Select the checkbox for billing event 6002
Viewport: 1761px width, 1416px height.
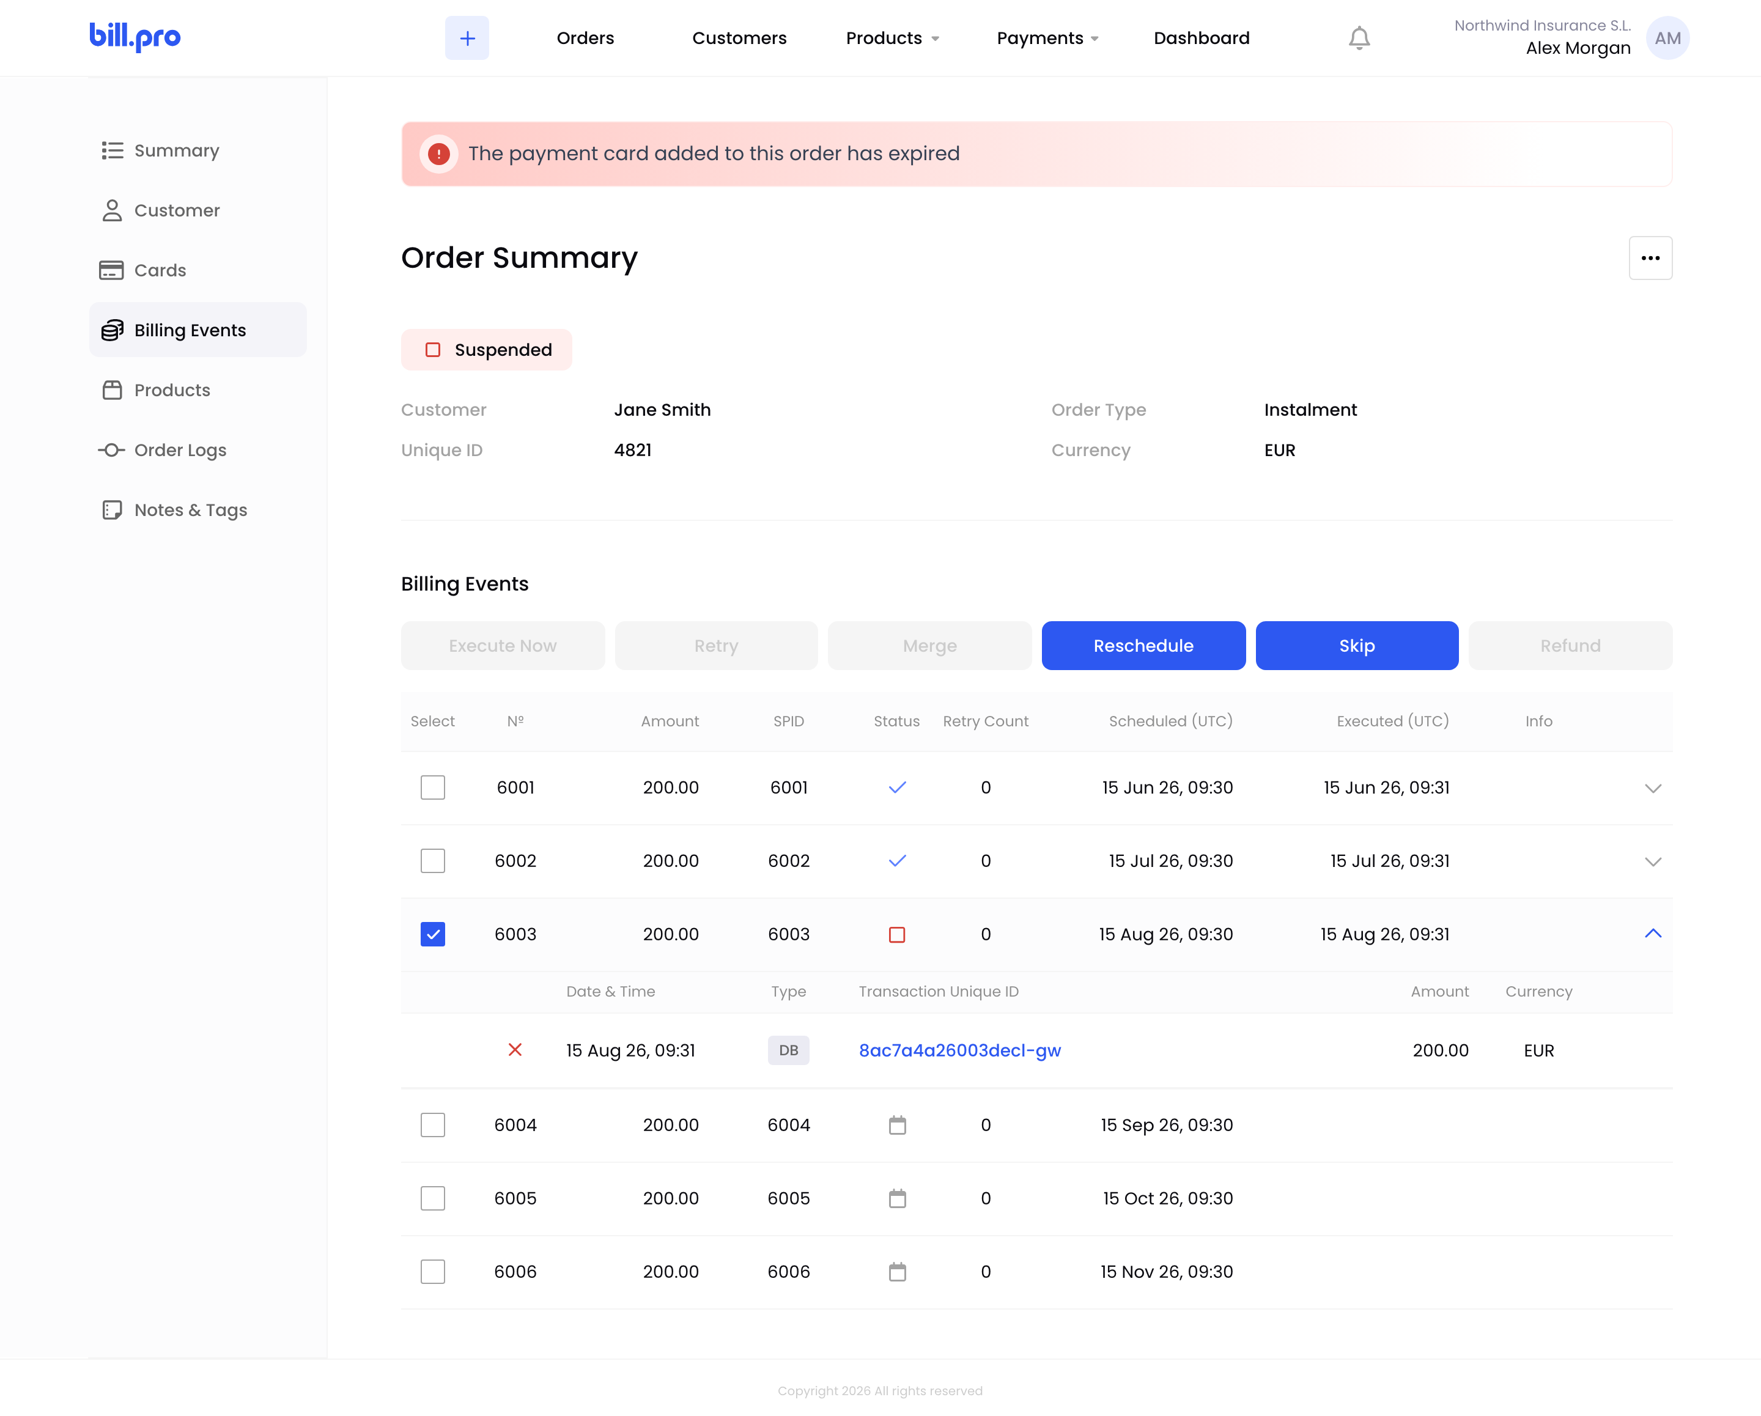tap(433, 861)
